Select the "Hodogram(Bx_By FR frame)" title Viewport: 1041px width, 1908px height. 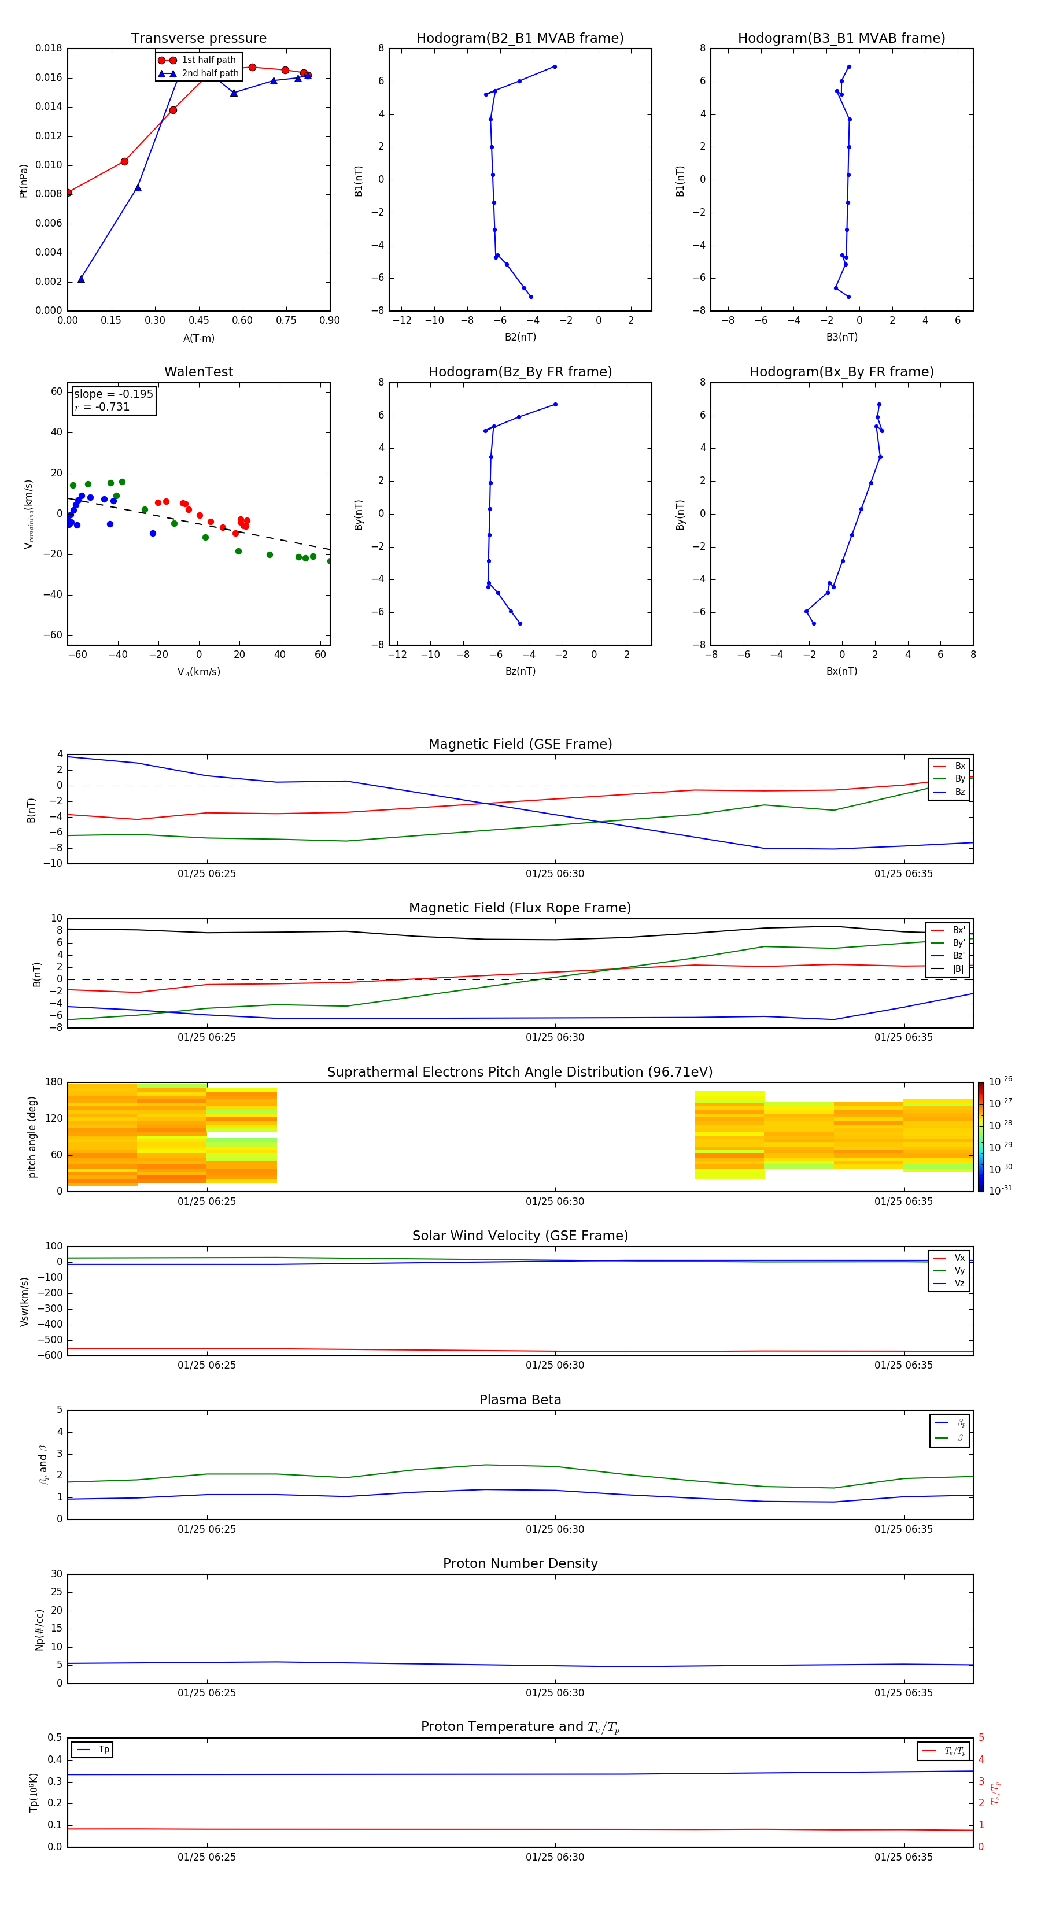(x=841, y=372)
